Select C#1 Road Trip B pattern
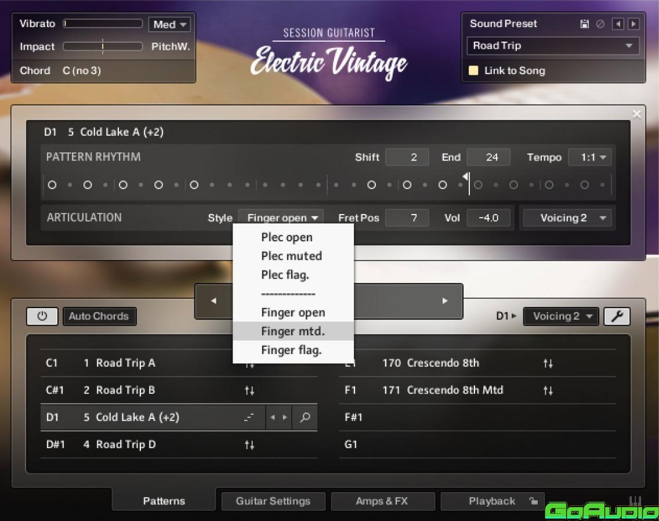Image resolution: width=659 pixels, height=521 pixels. pos(179,390)
